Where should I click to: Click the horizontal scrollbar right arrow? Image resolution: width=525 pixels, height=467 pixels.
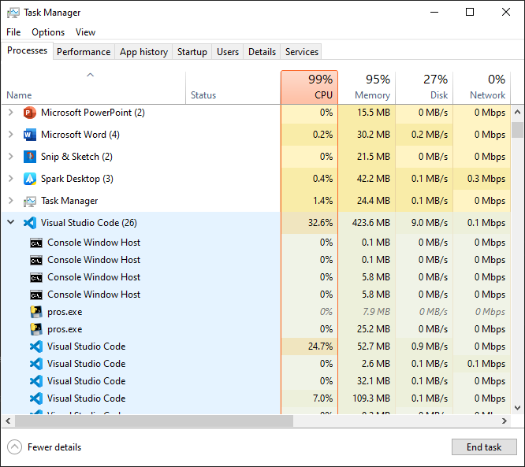(505, 421)
